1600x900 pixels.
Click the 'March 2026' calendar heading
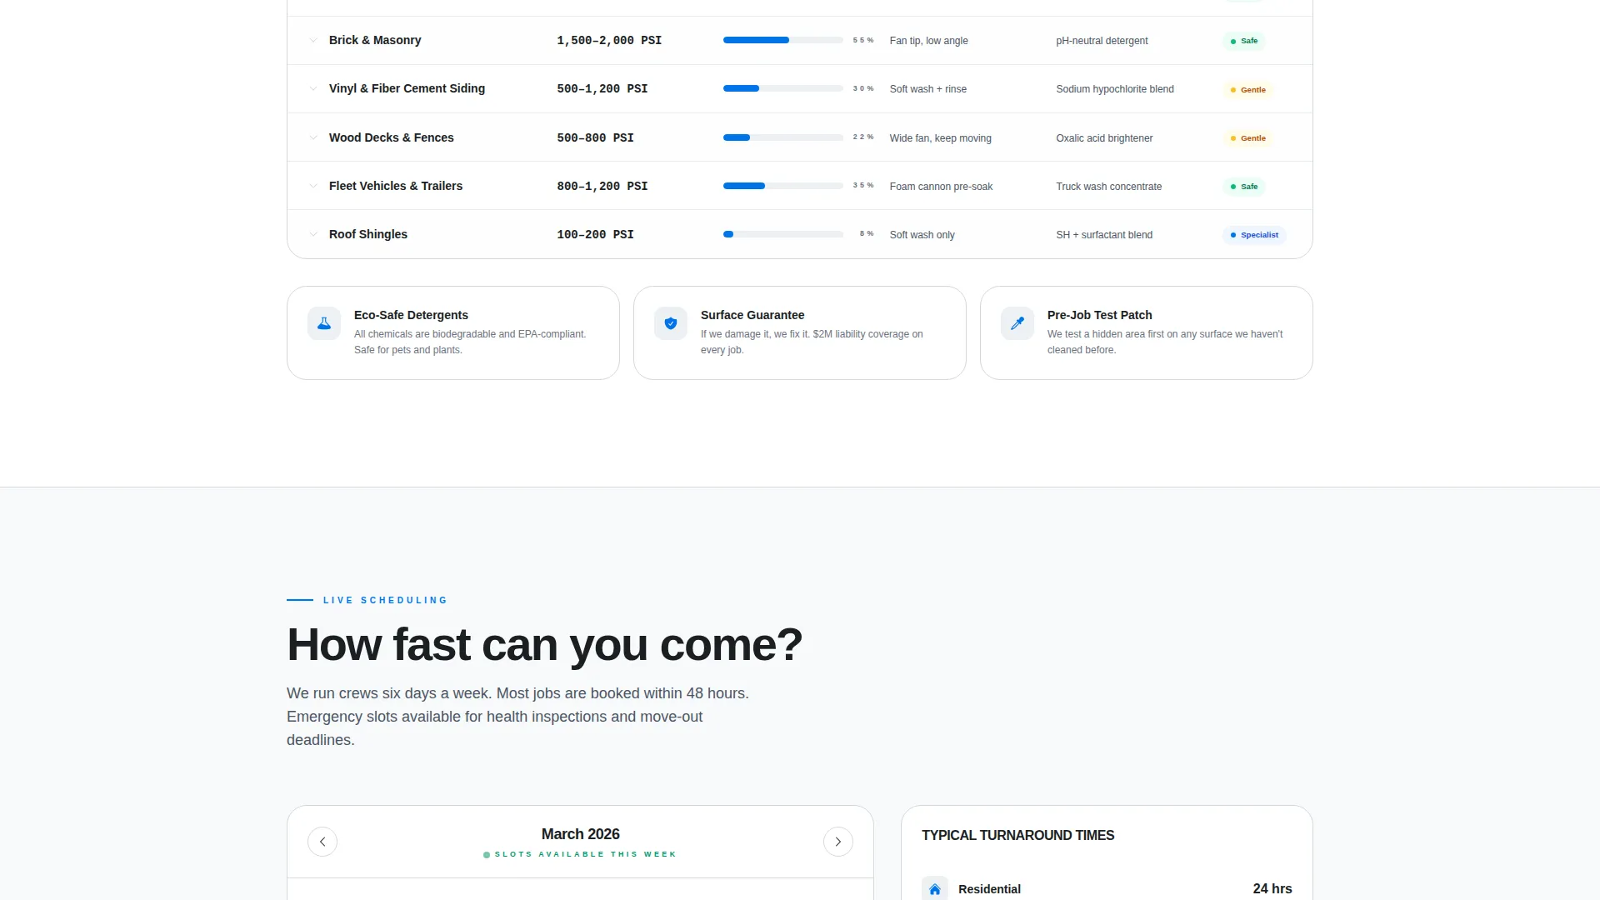coord(581,834)
